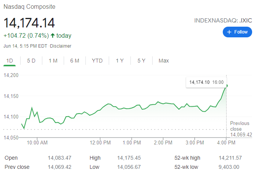This screenshot has width=259, height=173.
Task: Switch to the 1 M tab
Action: (53, 61)
